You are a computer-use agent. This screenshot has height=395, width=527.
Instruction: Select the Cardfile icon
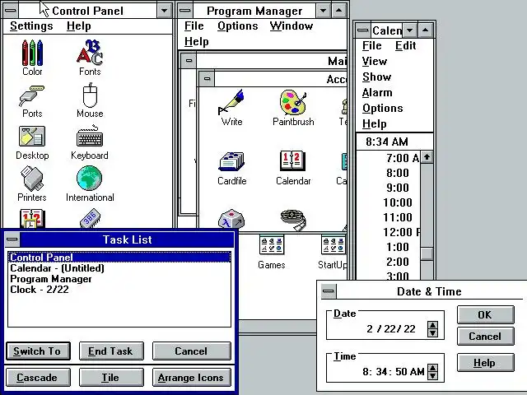click(231, 168)
